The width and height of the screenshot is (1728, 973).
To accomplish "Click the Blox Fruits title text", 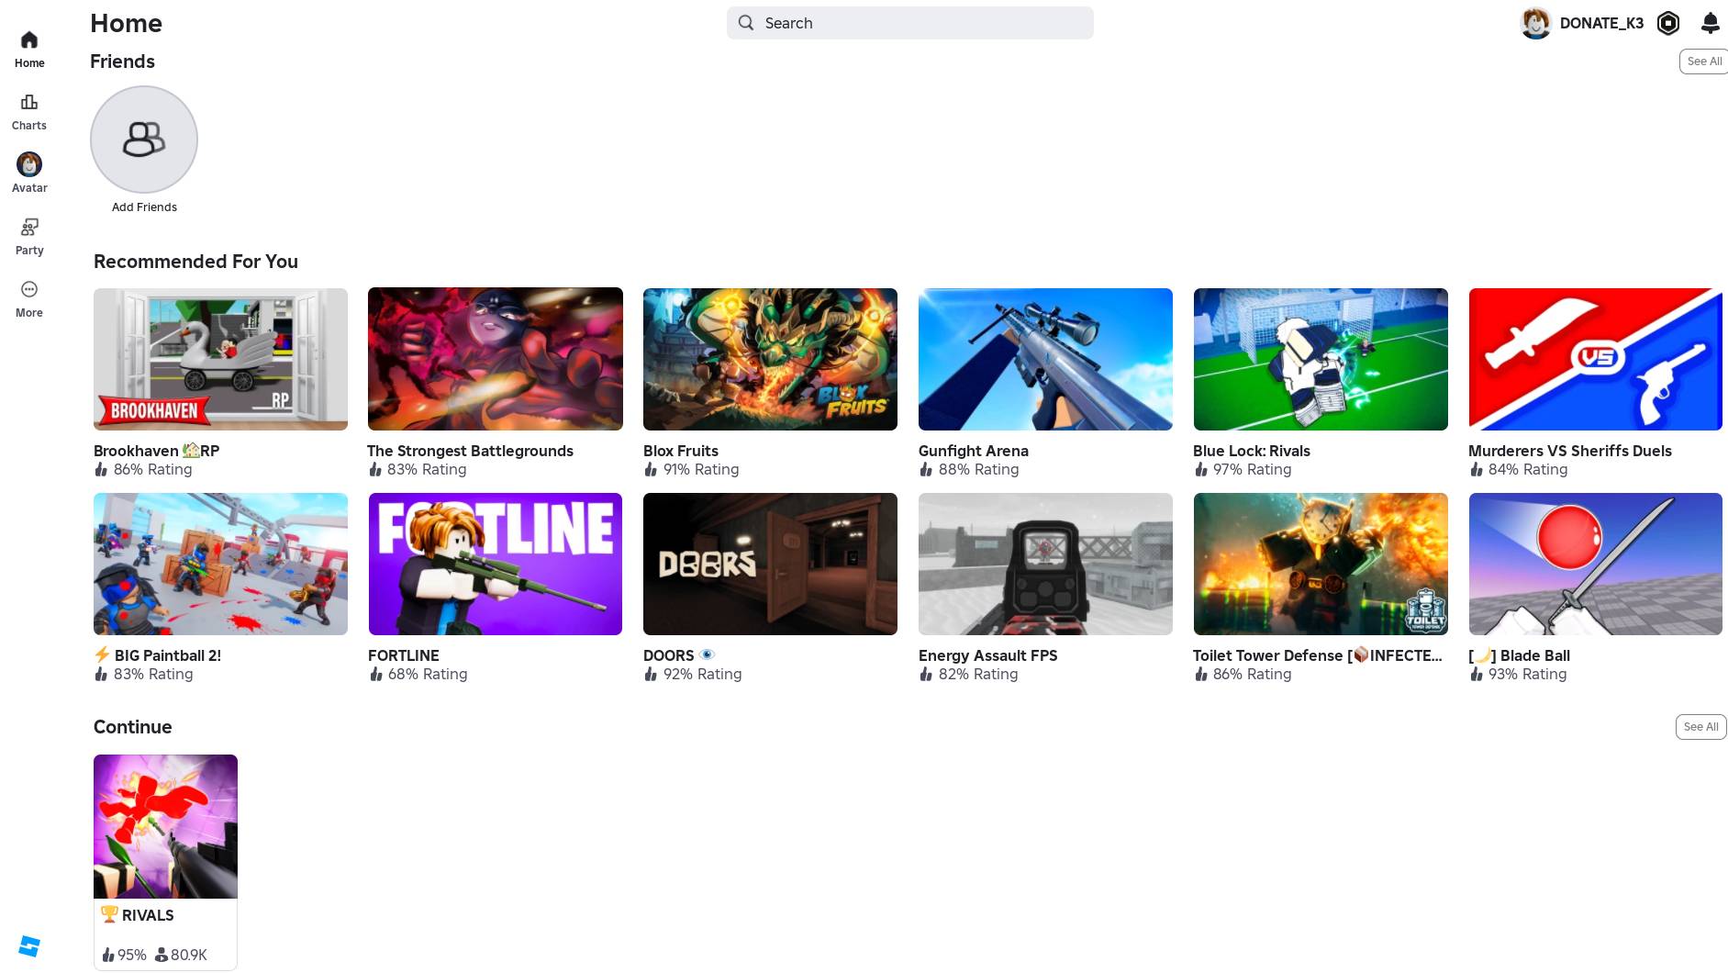I will click(681, 451).
